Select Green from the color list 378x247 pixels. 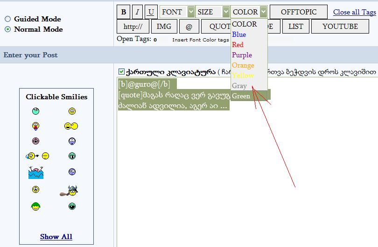point(249,96)
